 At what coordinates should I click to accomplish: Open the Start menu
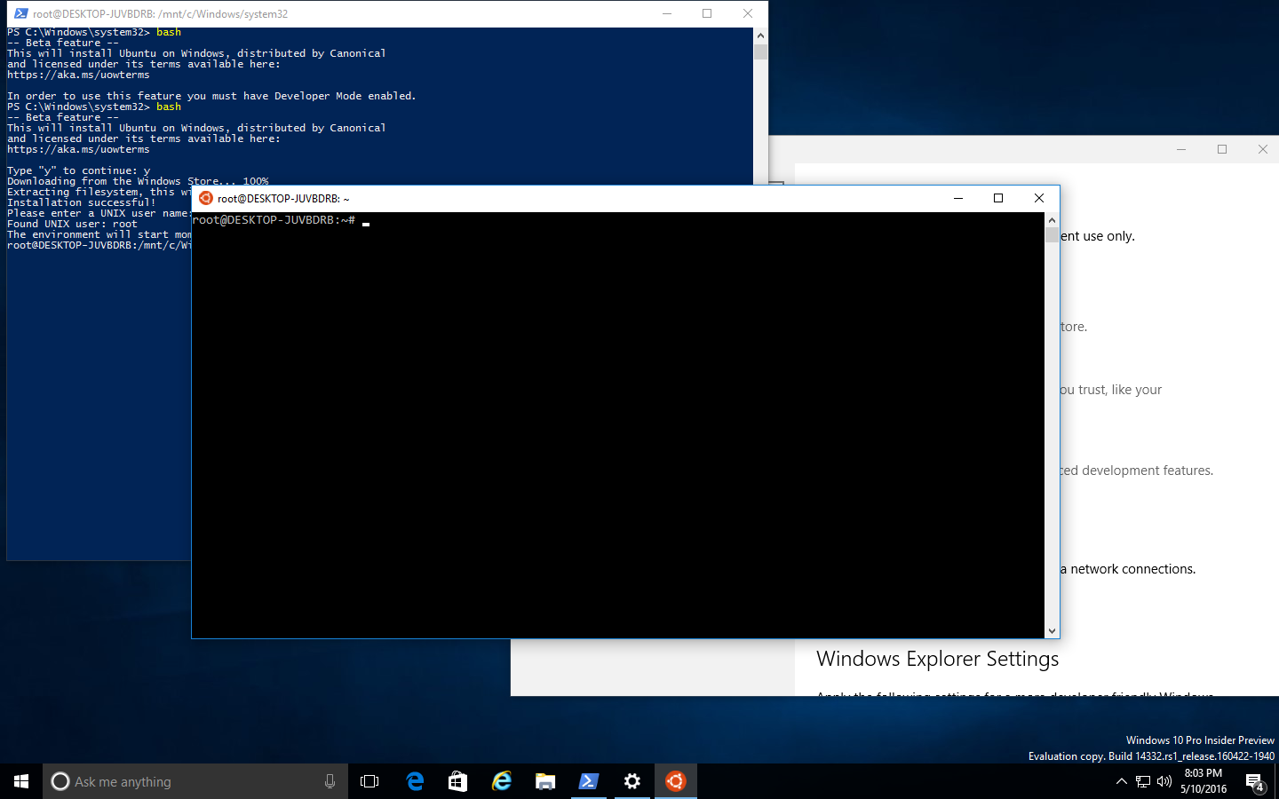(20, 781)
